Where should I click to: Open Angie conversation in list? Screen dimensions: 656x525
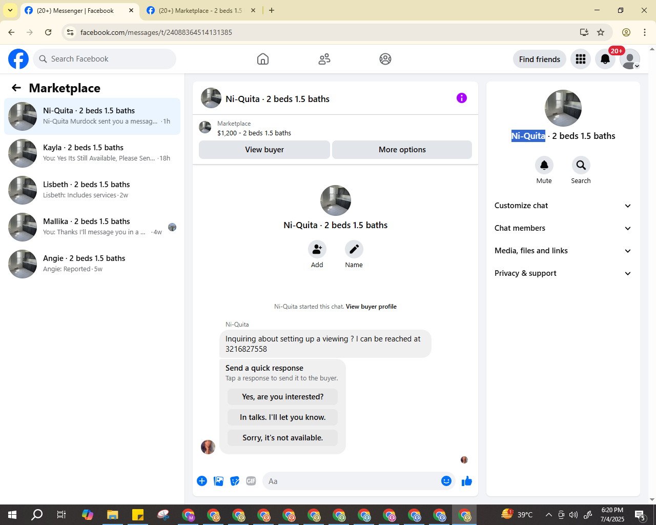92,264
